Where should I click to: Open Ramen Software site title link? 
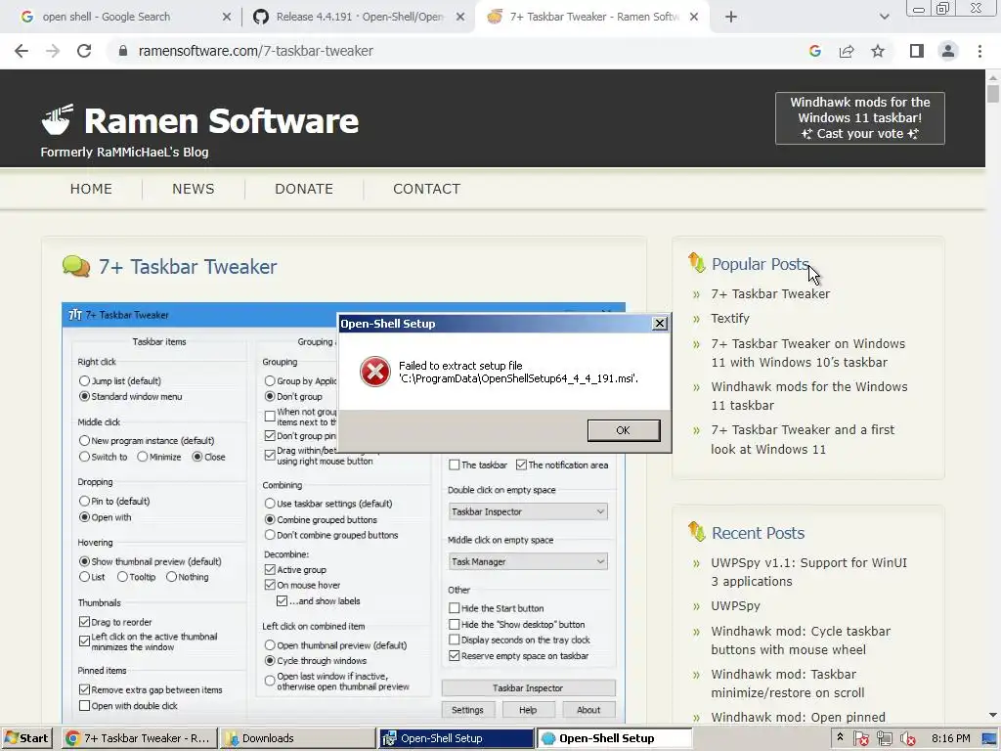pos(221,121)
